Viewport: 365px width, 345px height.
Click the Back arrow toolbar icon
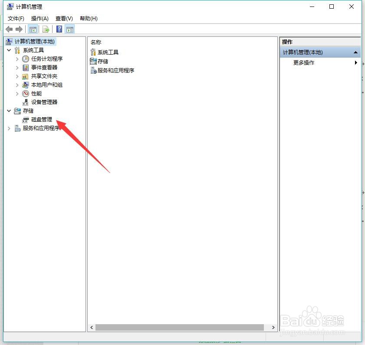tap(9, 29)
